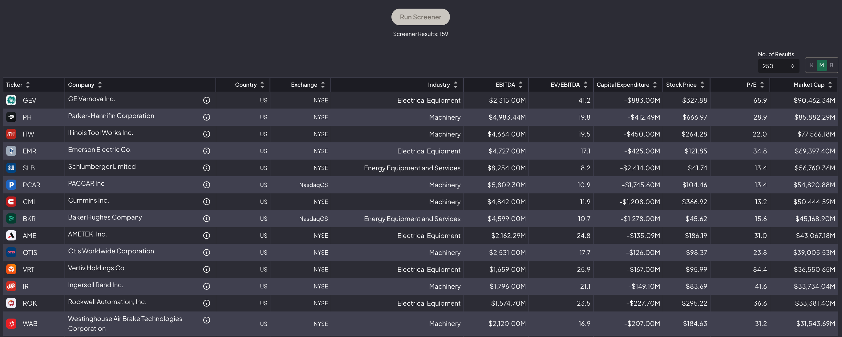Click P/E value 84.4
Viewport: 842px width, 337px height.
[760, 269]
